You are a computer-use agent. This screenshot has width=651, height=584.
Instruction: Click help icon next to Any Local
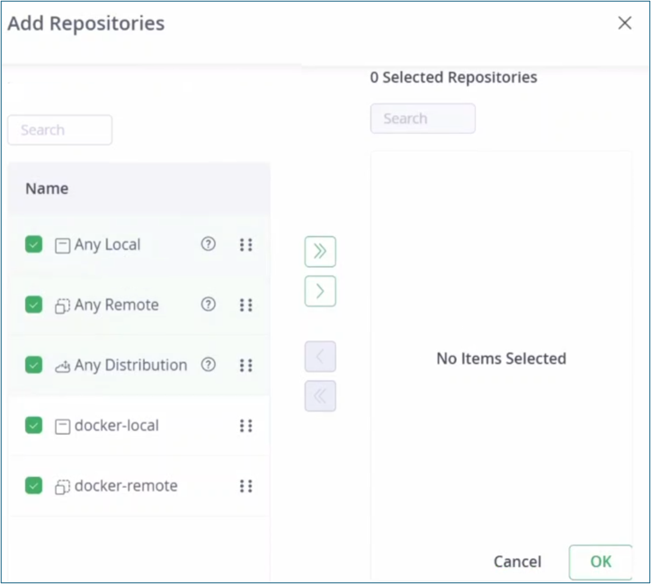point(209,243)
